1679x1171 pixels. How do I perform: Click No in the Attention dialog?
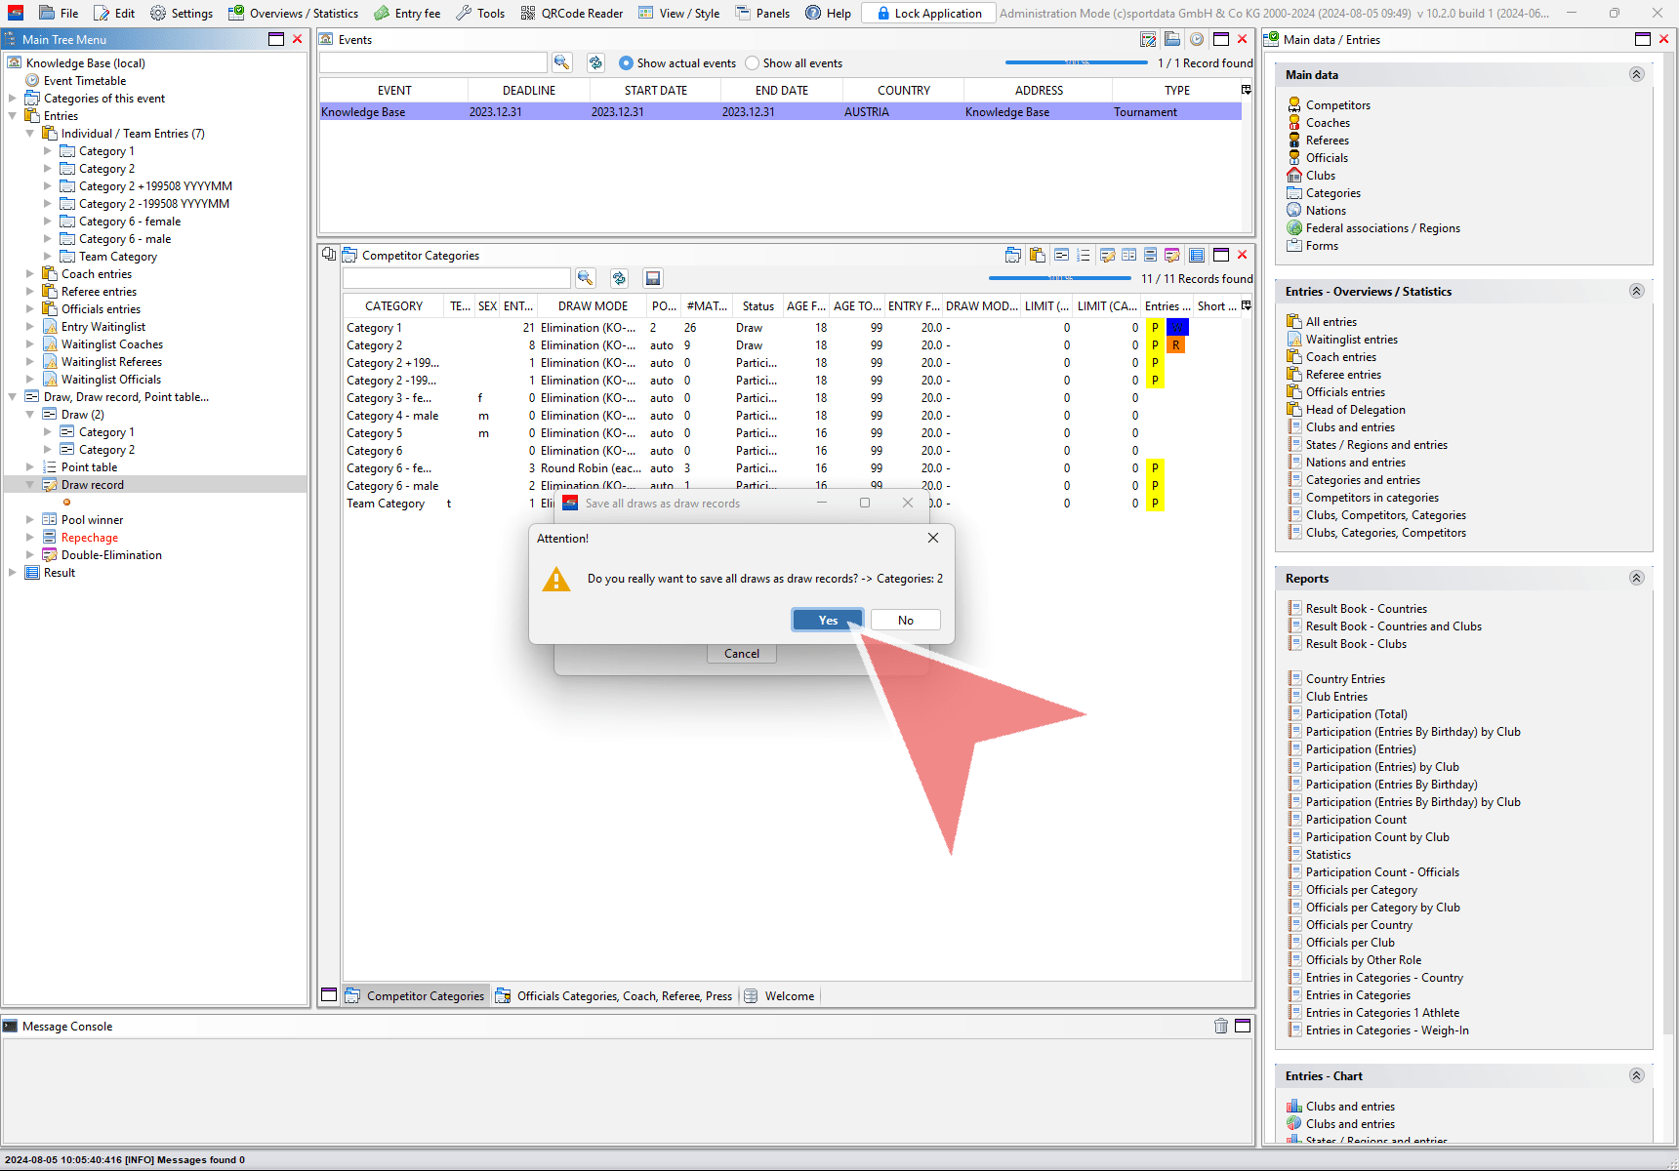click(905, 620)
